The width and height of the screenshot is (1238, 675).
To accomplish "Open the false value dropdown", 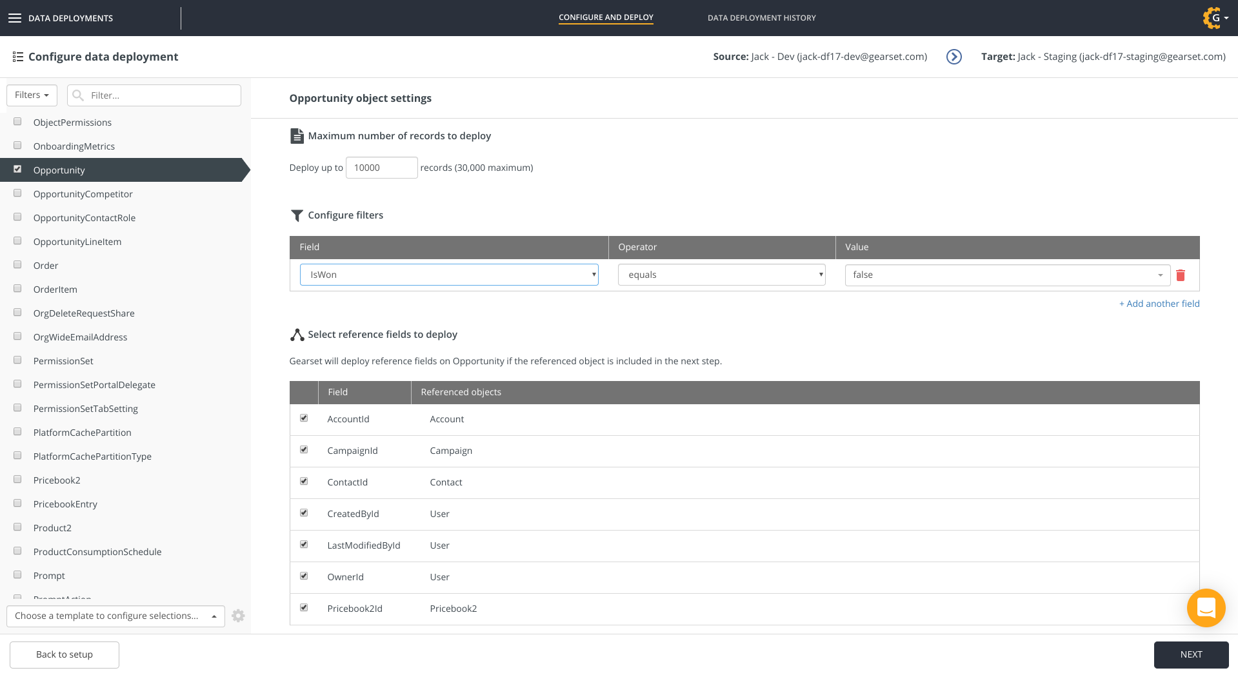I will pos(1008,275).
